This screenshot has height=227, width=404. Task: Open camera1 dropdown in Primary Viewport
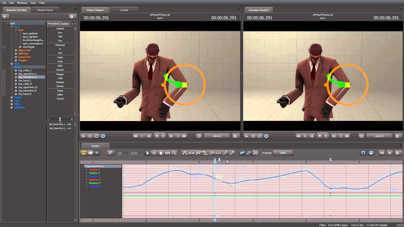pyautogui.click(x=217, y=136)
